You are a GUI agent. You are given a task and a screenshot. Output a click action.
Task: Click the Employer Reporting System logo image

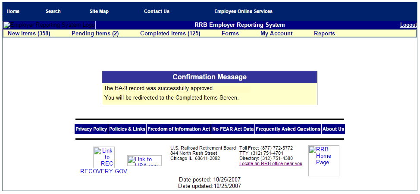49,25
